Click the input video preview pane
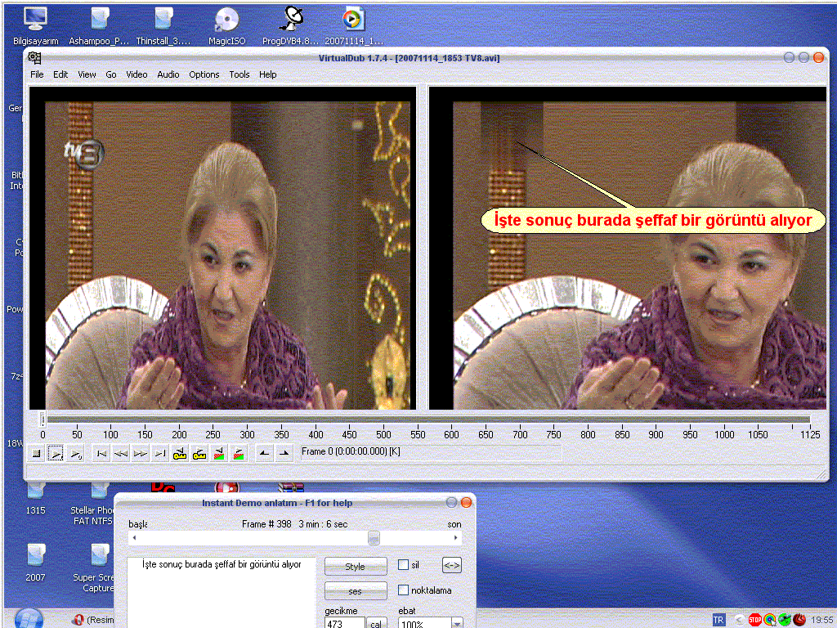The image size is (837, 628). coord(222,248)
